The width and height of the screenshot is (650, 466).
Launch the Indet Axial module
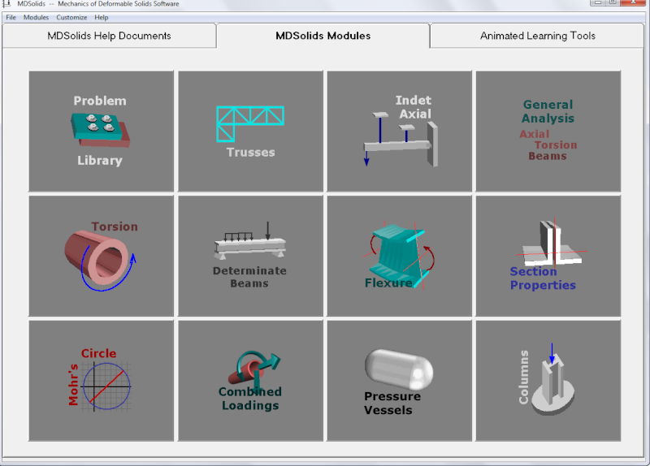tap(399, 132)
